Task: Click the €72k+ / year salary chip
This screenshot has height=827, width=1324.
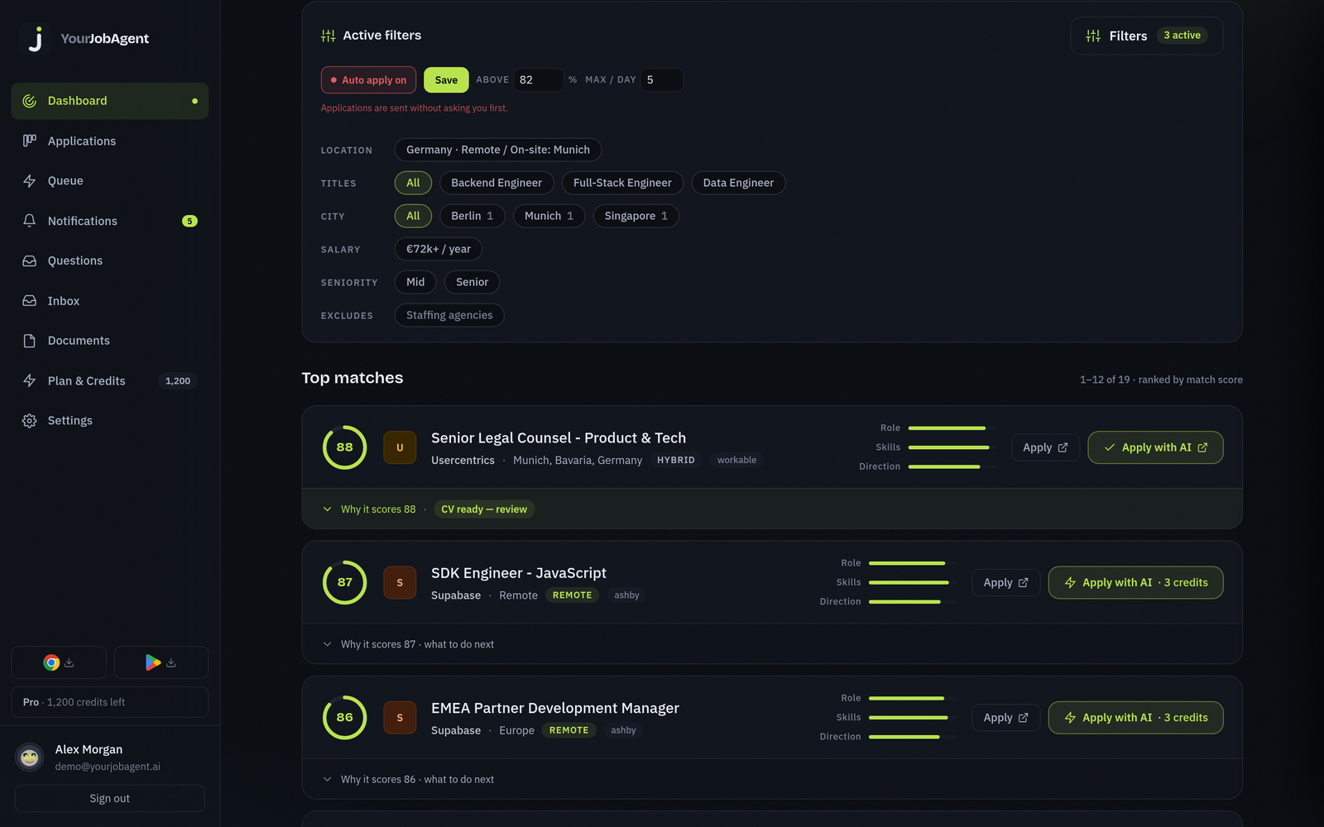Action: (x=439, y=249)
